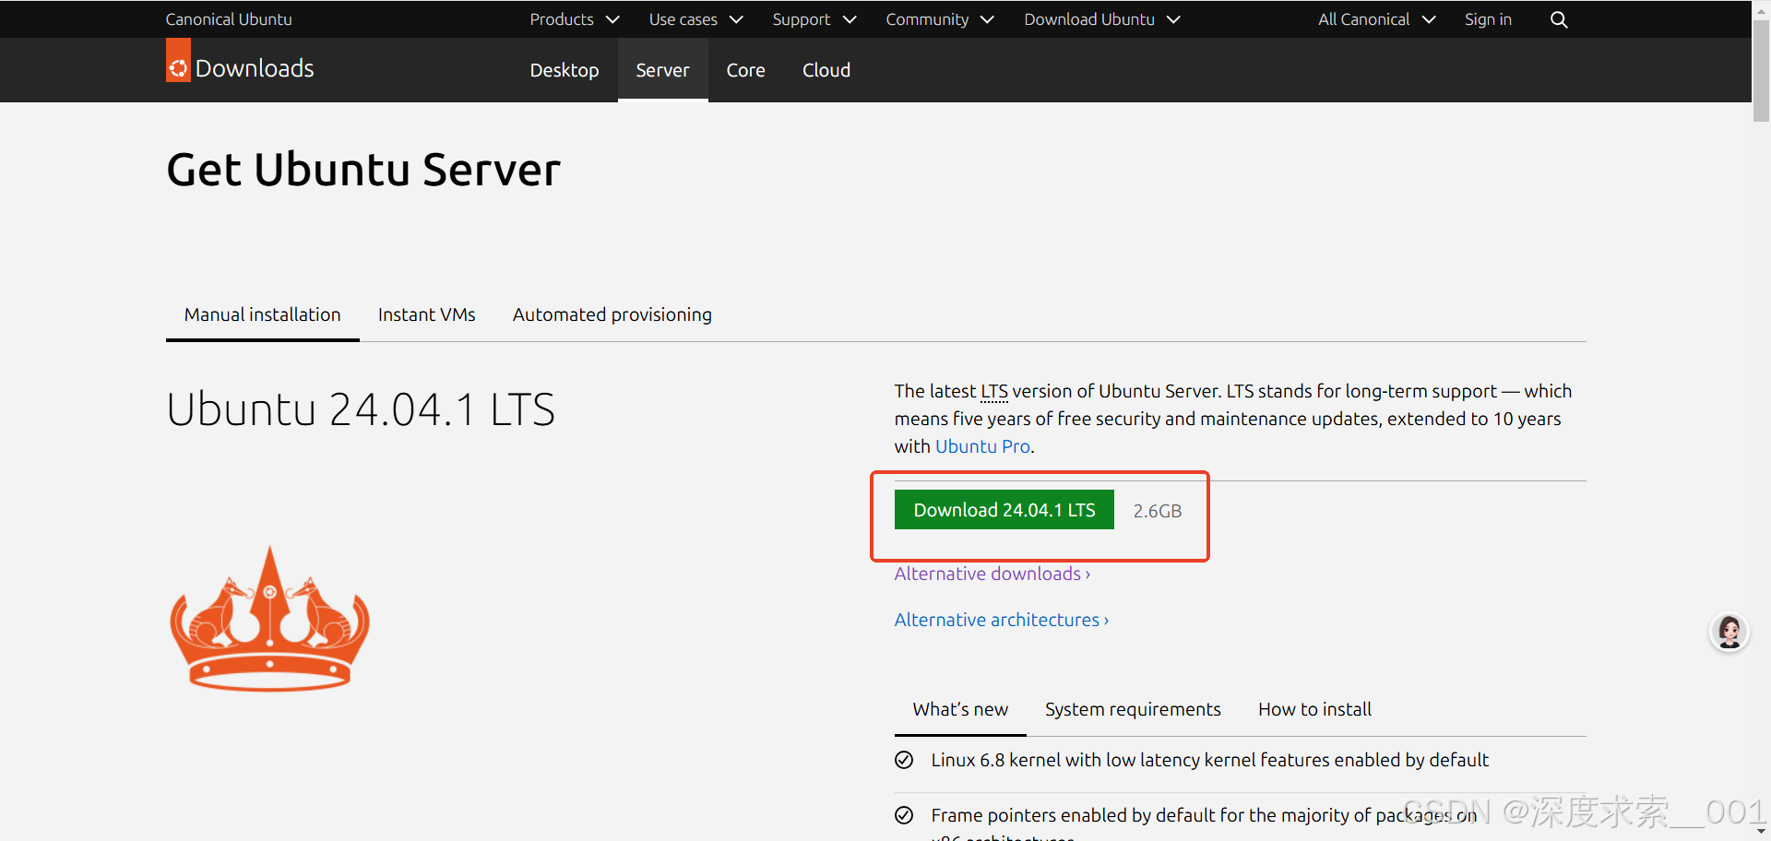Viewport: 1771px width, 841px height.
Task: Open the Alternative downloads link
Action: pos(992,574)
